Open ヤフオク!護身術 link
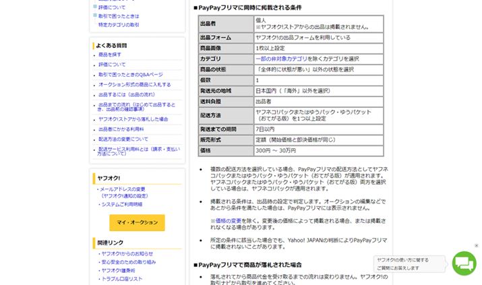 tap(119, 270)
